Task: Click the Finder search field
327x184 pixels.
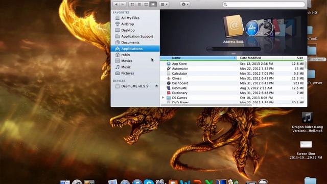Action: (x=264, y=5)
